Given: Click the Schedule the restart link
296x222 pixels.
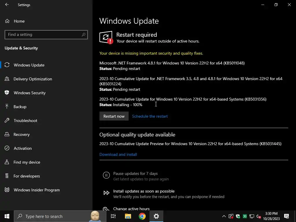Looking at the screenshot, I should 150,116.
